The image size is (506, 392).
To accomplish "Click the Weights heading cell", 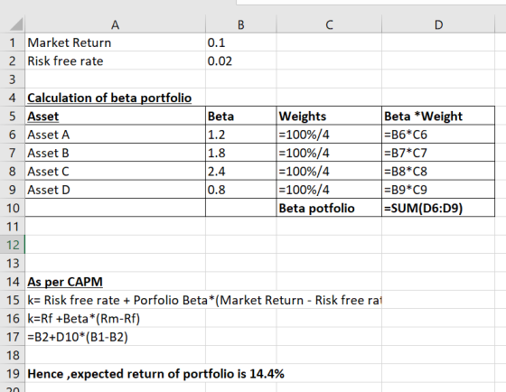I will (329, 117).
